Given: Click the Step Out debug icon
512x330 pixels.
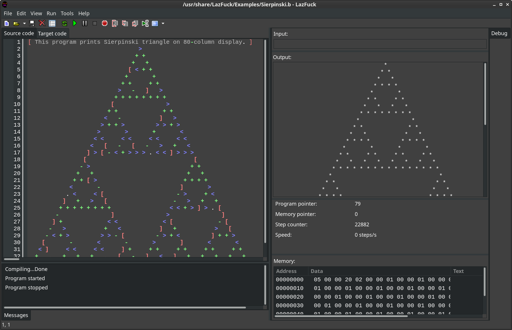Looking at the screenshot, I should pyautogui.click(x=135, y=23).
